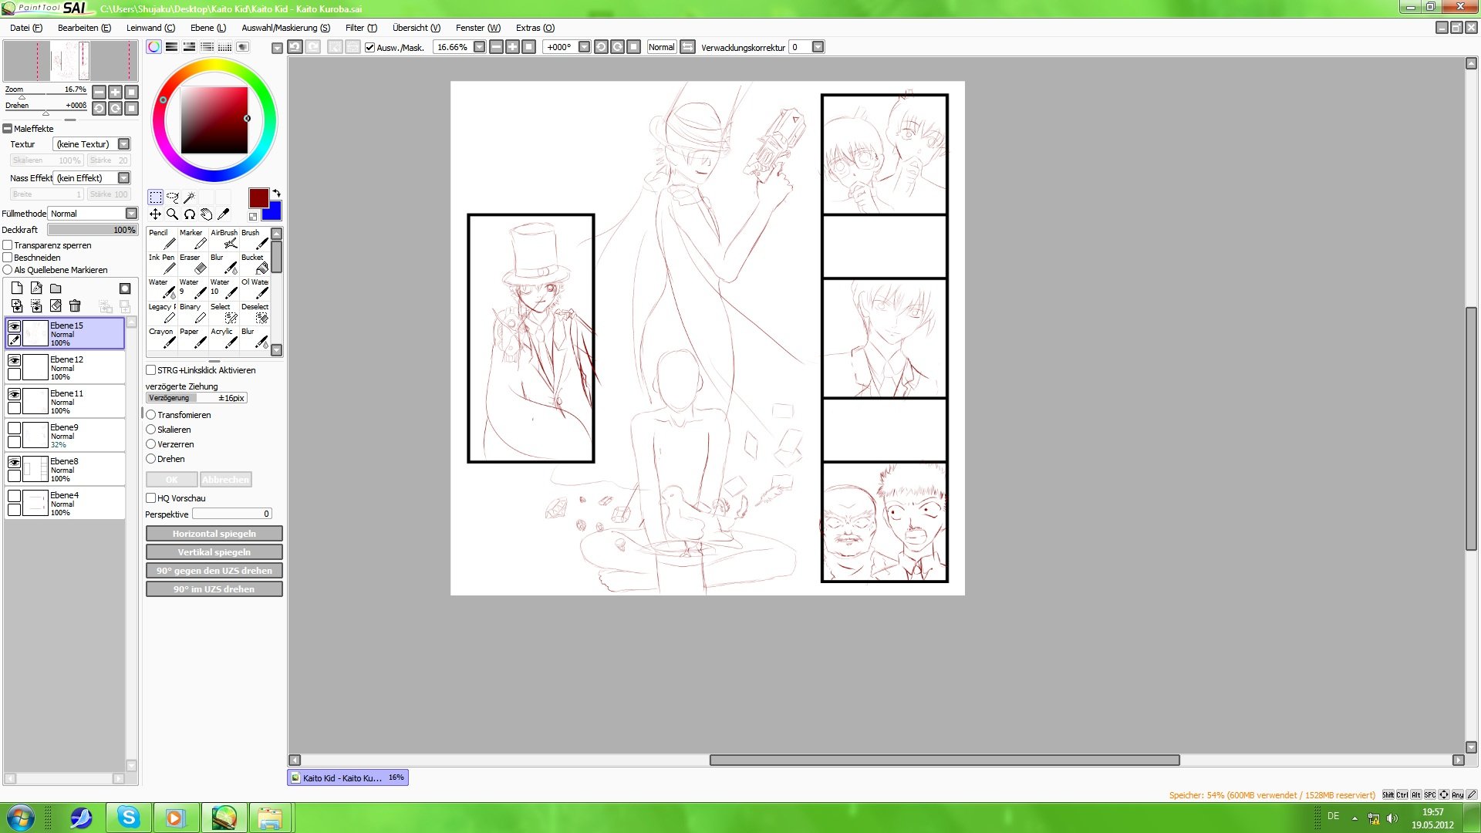Pick the hand pan tool
The width and height of the screenshot is (1481, 833).
pyautogui.click(x=206, y=214)
